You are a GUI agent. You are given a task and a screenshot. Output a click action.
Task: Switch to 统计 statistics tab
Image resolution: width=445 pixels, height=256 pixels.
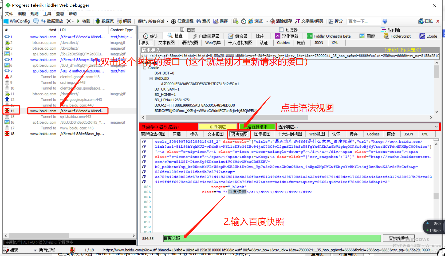150,36
